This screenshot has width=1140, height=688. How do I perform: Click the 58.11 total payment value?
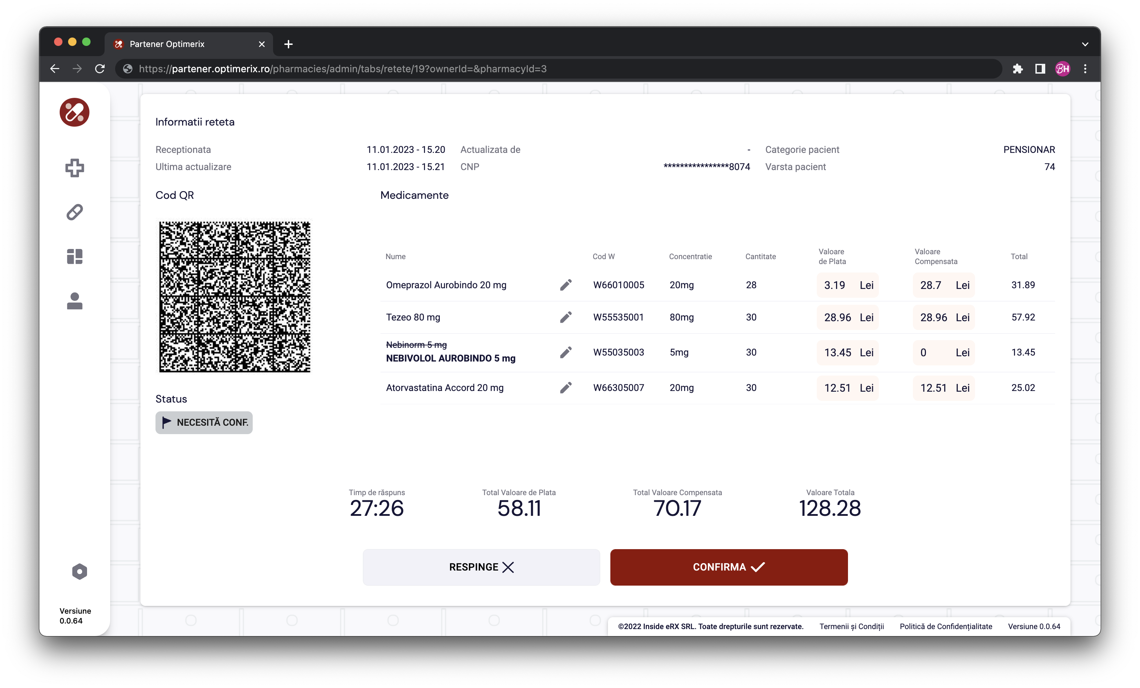click(x=519, y=508)
